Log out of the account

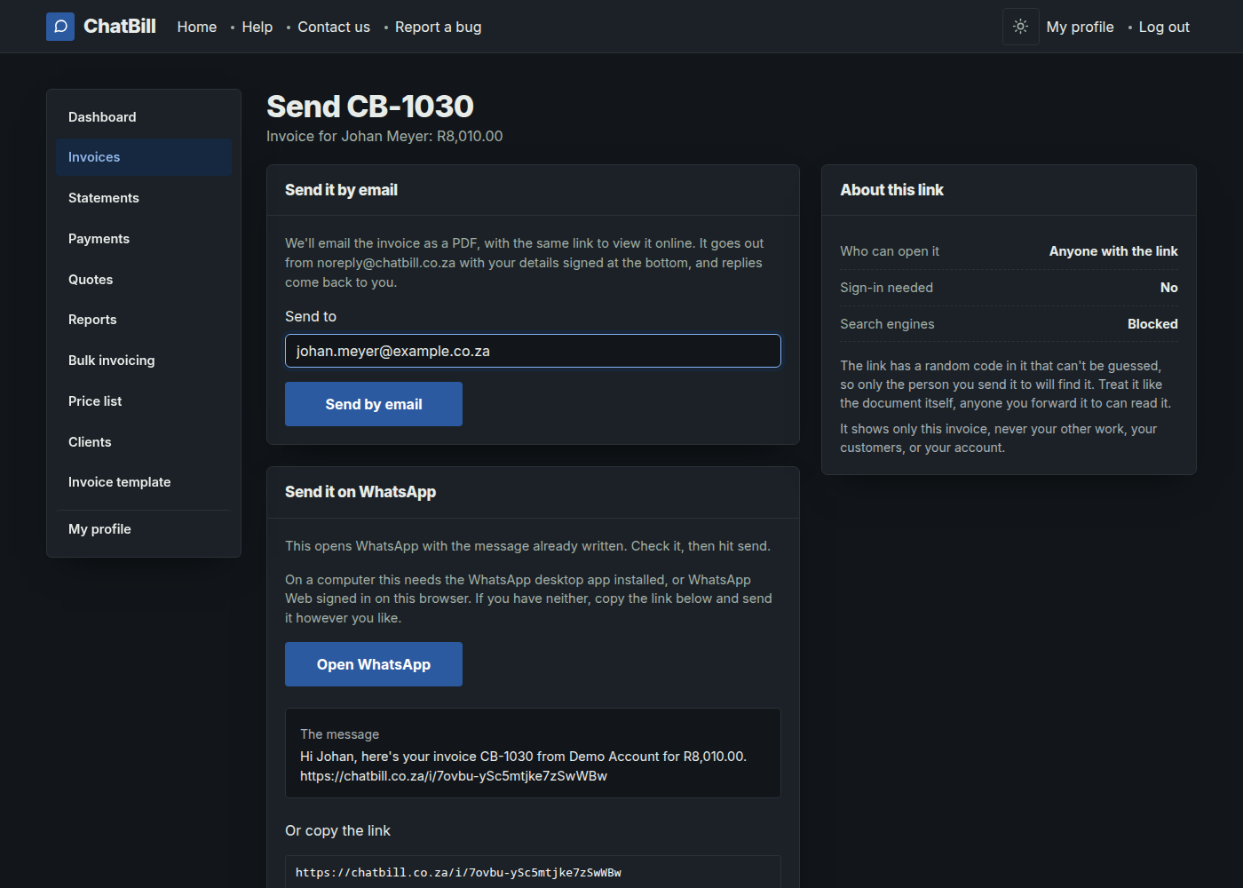pos(1164,27)
